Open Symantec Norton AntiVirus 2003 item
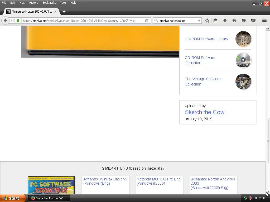Screen dimensions: 270x202 [x=213, y=183]
